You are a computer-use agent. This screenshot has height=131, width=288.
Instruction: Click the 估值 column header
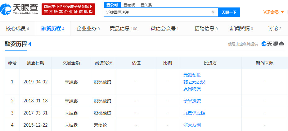coord(136,63)
